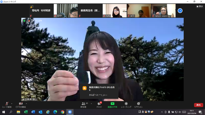Open Internet Explorer from taskbar
205x115 pixels.
tap(48, 112)
